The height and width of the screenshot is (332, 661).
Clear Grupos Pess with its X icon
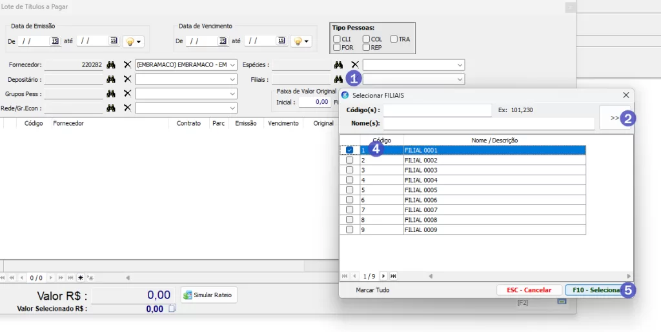[127, 93]
